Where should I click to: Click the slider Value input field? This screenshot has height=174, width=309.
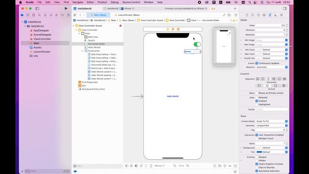click(x=270, y=25)
